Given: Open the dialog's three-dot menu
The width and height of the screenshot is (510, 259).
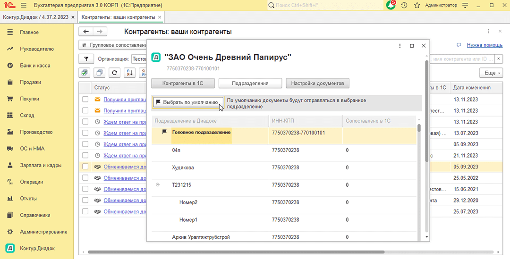Looking at the screenshot, I should (400, 46).
